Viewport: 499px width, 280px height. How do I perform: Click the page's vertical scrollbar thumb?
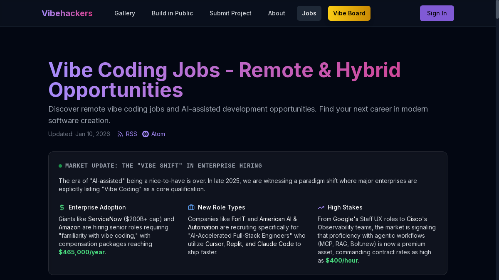pyautogui.click(x=497, y=10)
